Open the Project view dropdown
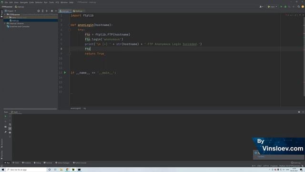 [x=10, y=11]
